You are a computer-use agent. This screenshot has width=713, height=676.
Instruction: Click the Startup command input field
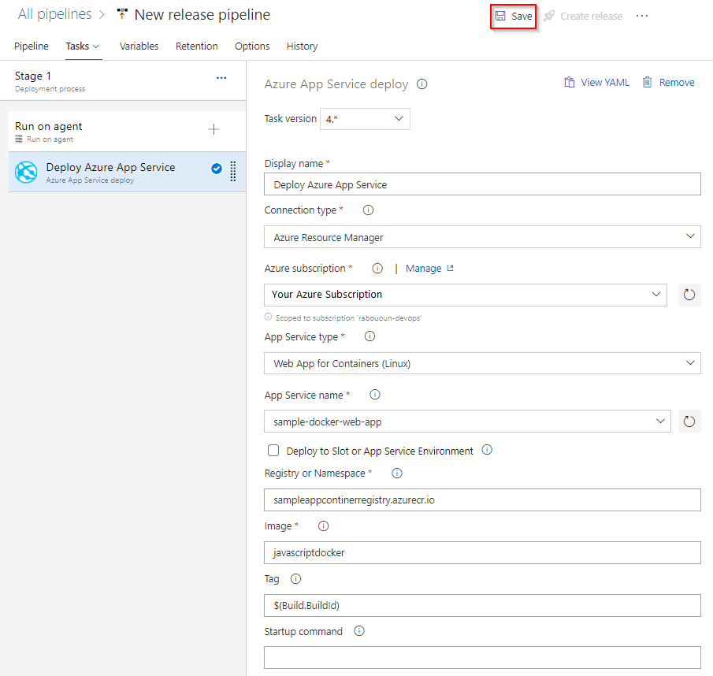(x=482, y=656)
